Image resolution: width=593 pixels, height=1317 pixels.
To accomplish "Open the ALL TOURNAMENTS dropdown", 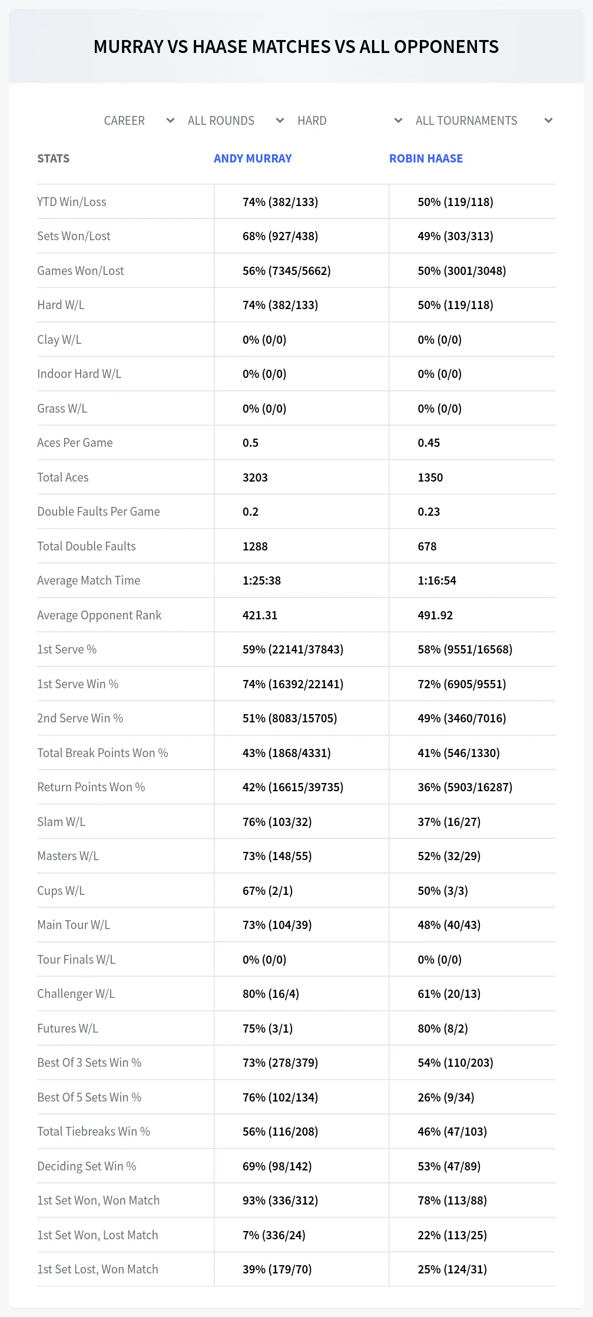I will tap(484, 121).
